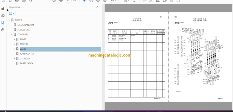Collapse the COVER bookmark
233x112 pixels.
click(x=9, y=20)
